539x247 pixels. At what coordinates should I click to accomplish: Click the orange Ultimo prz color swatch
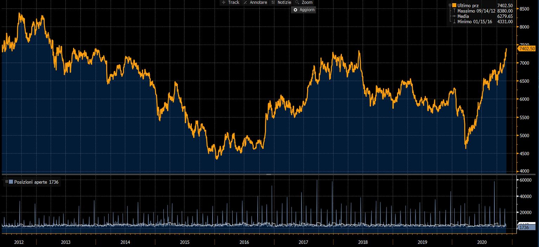454,5
